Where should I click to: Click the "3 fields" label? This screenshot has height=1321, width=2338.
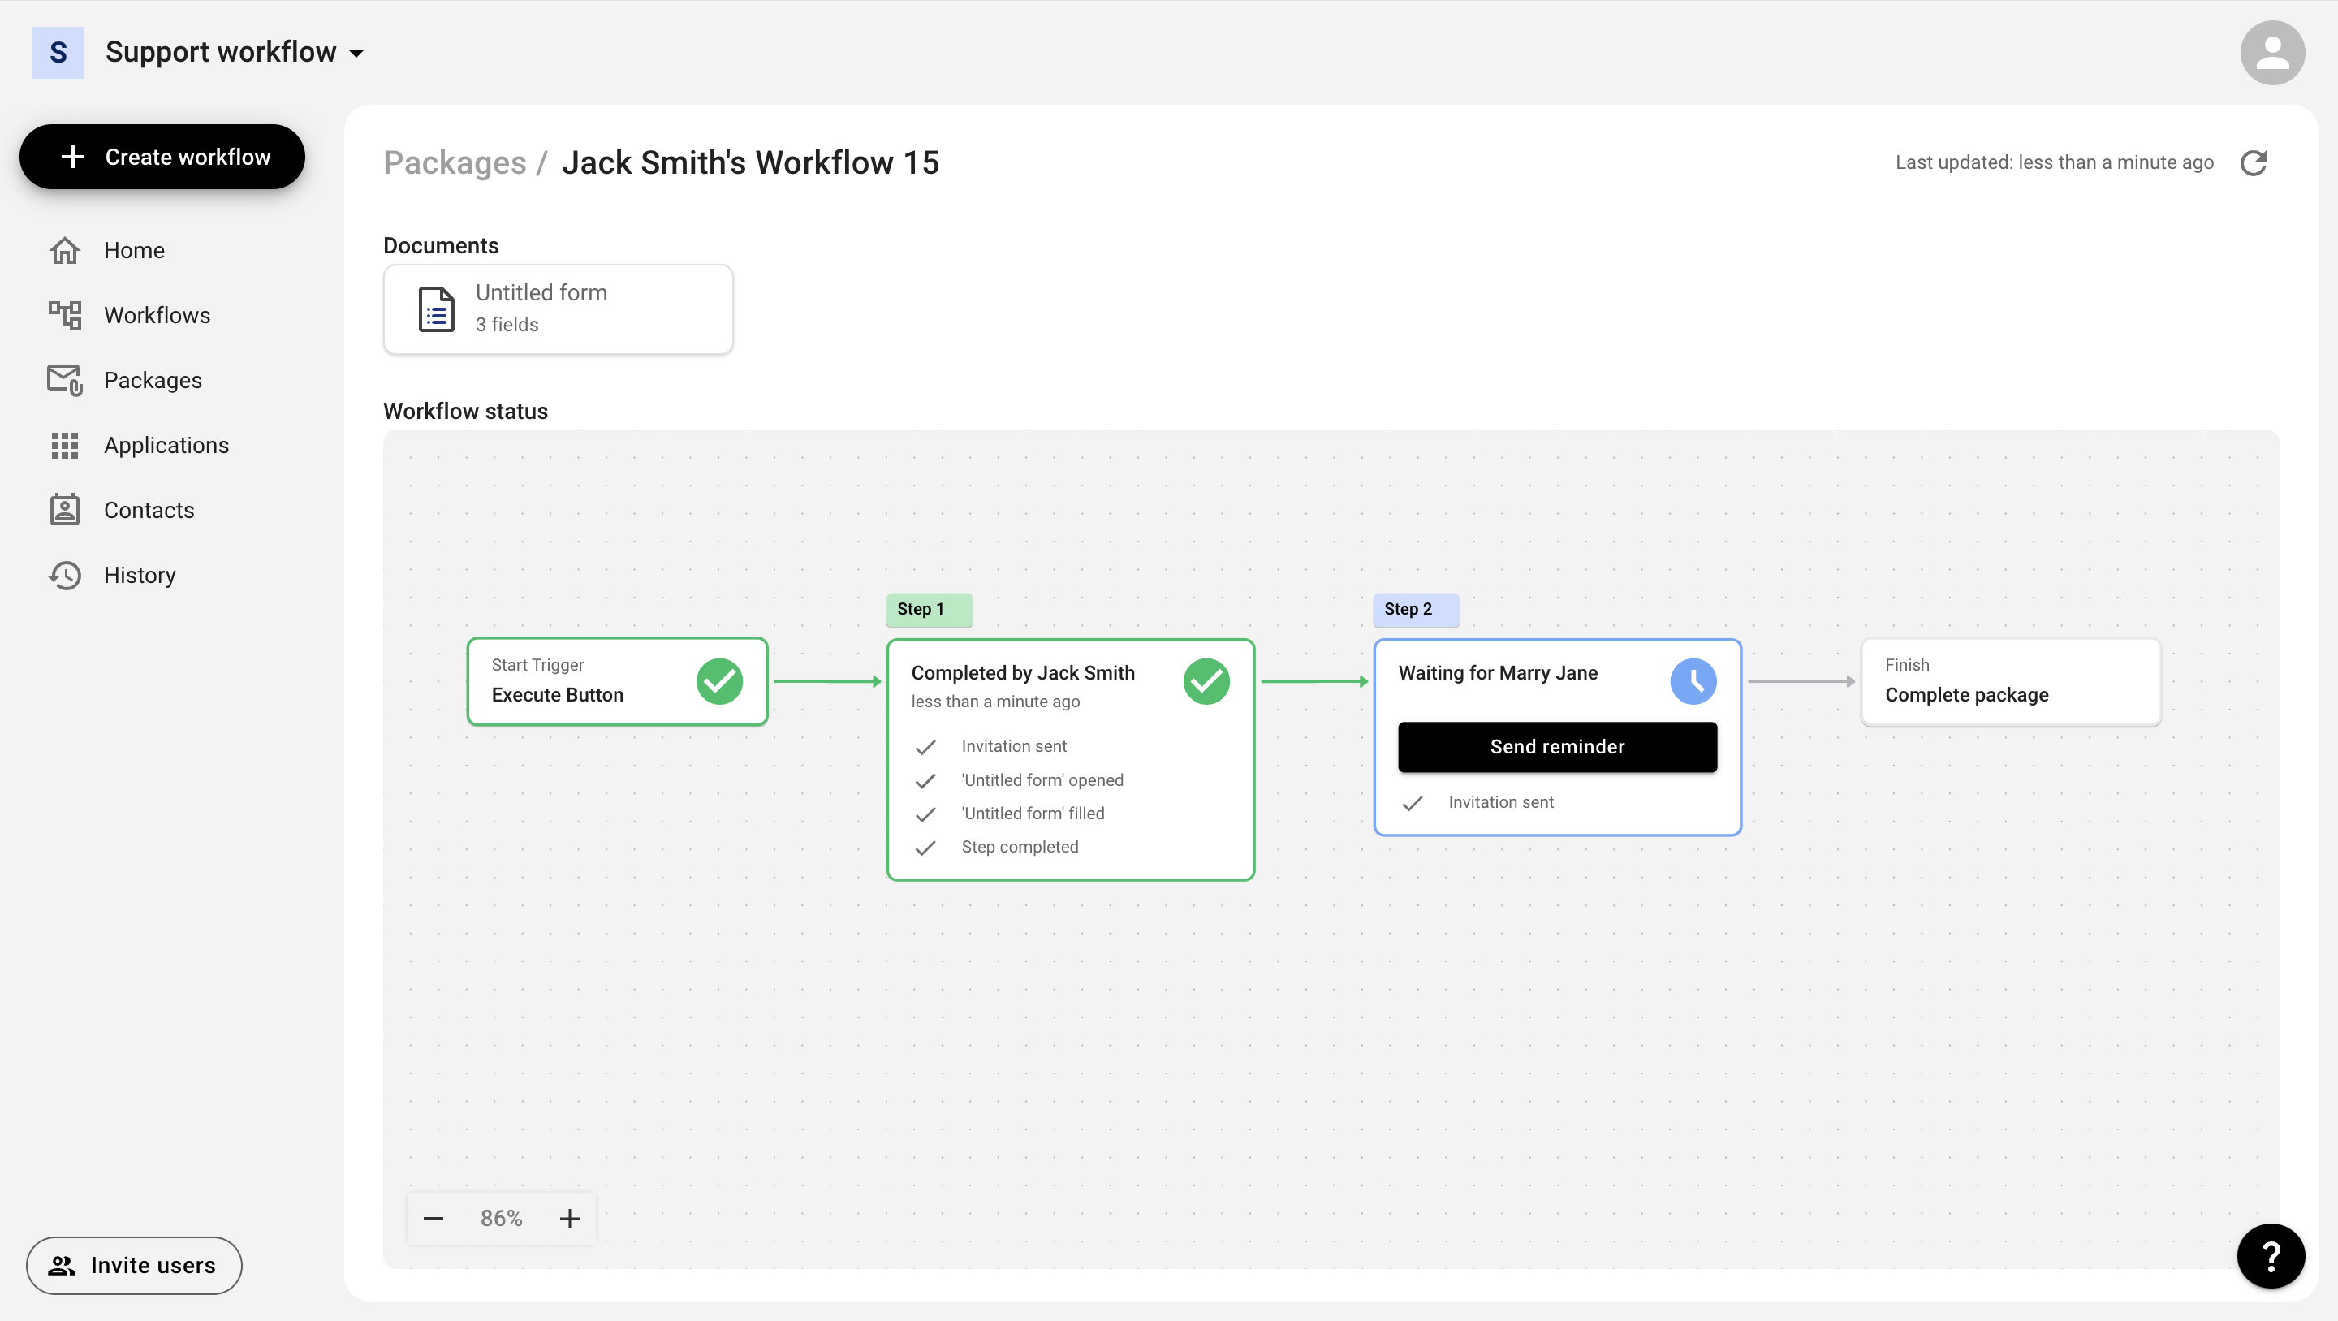[507, 324]
